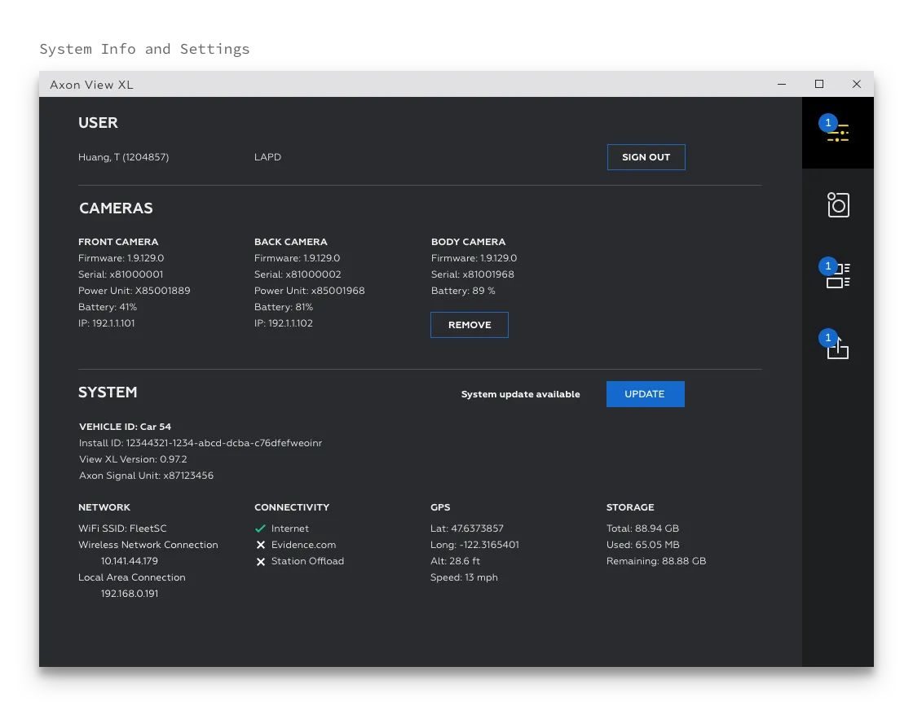913x706 pixels.
Task: Click body camera Battery: 89 %
Action: pyautogui.click(x=463, y=290)
